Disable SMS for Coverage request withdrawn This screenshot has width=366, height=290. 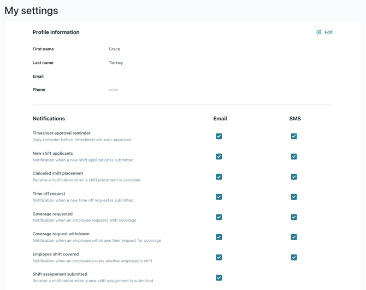coord(294,237)
